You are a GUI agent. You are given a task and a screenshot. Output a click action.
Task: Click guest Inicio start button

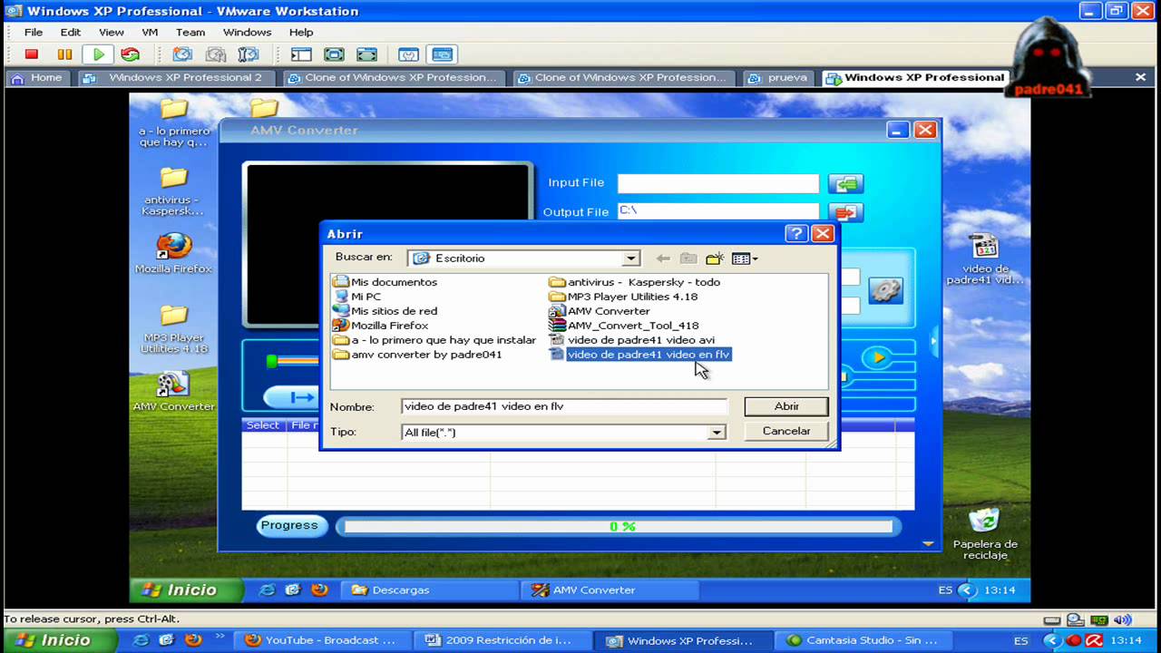(x=187, y=590)
